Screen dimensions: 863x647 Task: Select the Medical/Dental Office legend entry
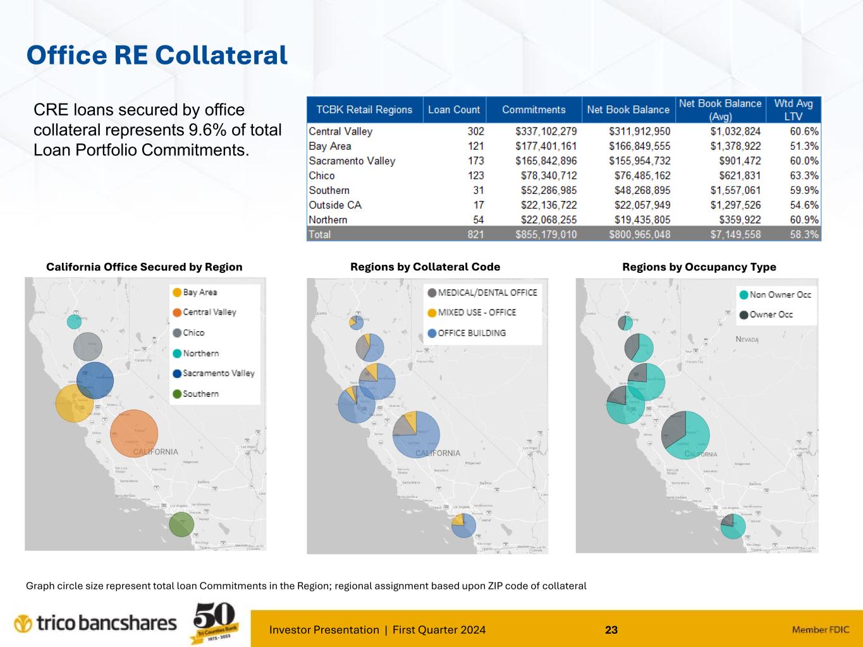point(482,293)
